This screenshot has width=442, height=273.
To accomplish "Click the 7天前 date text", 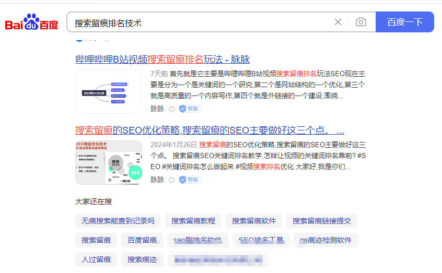I will coord(159,74).
